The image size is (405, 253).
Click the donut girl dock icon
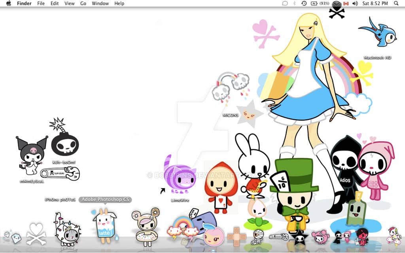[x=146, y=227]
